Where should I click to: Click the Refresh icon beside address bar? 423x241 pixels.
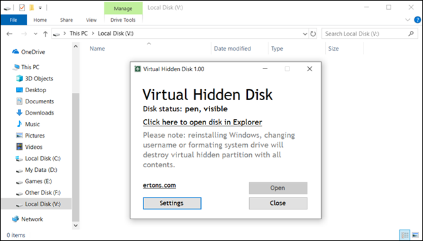(x=313, y=34)
